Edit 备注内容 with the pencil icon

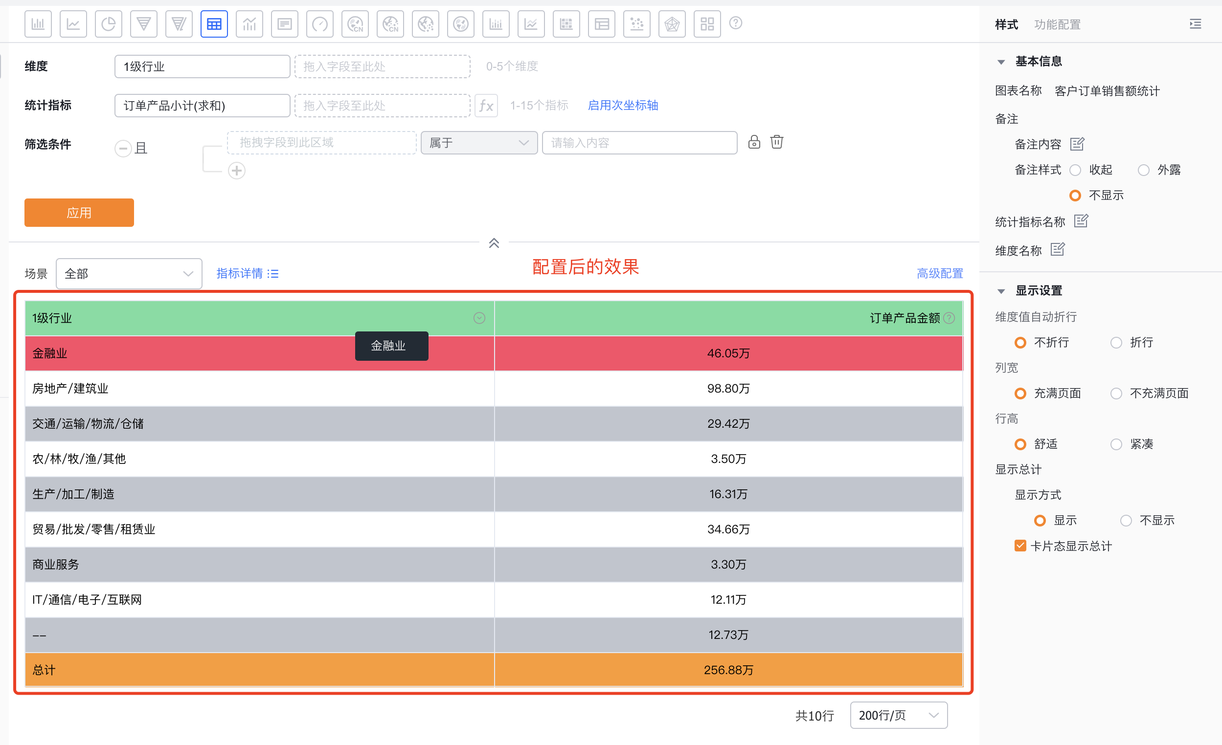pos(1077,144)
